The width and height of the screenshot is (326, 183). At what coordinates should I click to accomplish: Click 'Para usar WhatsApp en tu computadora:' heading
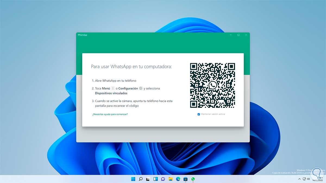pyautogui.click(x=131, y=67)
